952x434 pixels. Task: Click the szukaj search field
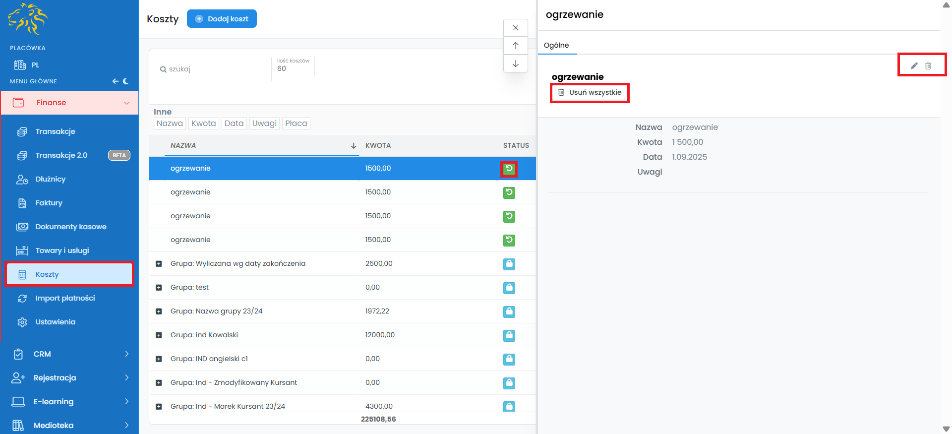(x=213, y=69)
